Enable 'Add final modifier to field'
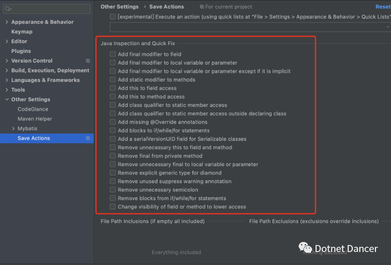Viewport: 391px width, 265px height. [113, 54]
